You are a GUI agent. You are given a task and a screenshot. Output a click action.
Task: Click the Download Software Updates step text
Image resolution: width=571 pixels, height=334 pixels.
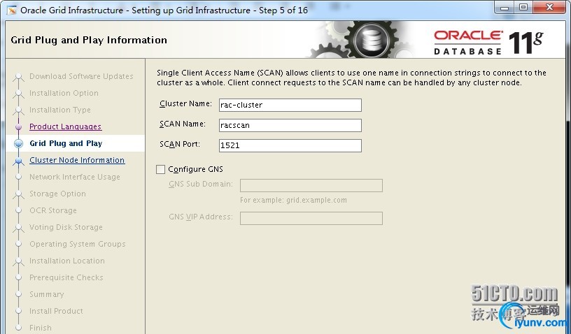[81, 76]
